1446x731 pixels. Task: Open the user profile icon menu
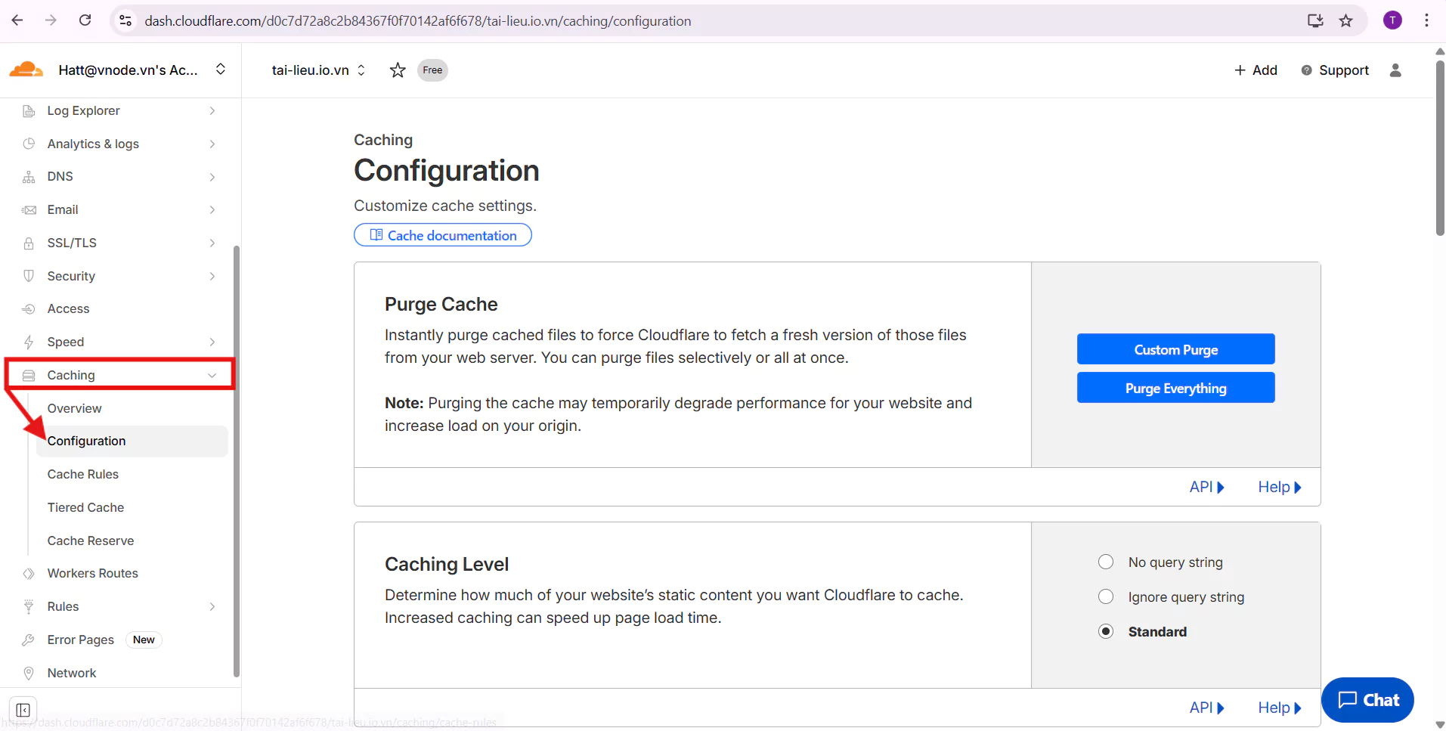[1395, 70]
